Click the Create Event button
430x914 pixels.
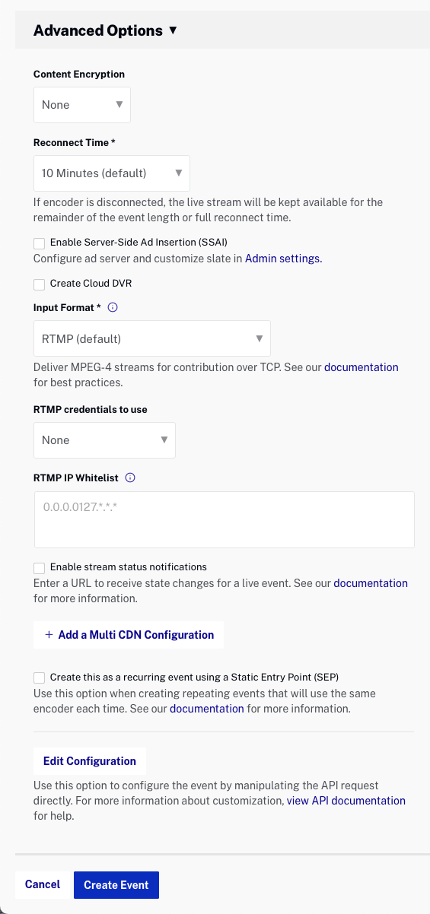pos(116,885)
